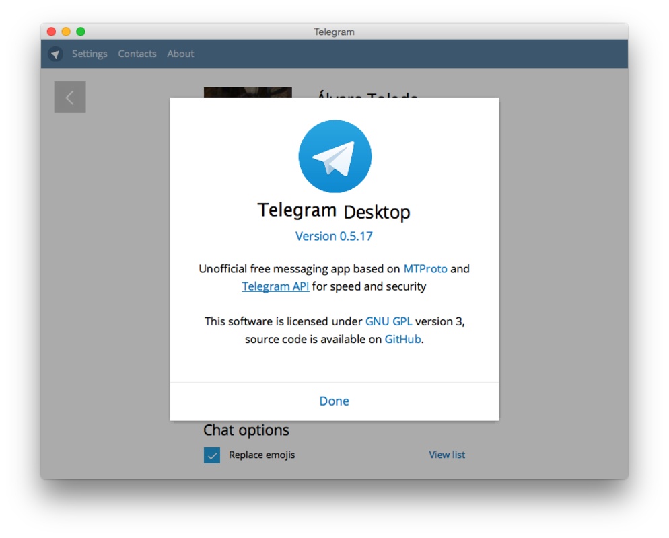Viewport: 669px width, 538px height.
Task: Click the Telegram window title bar
Action: [334, 31]
